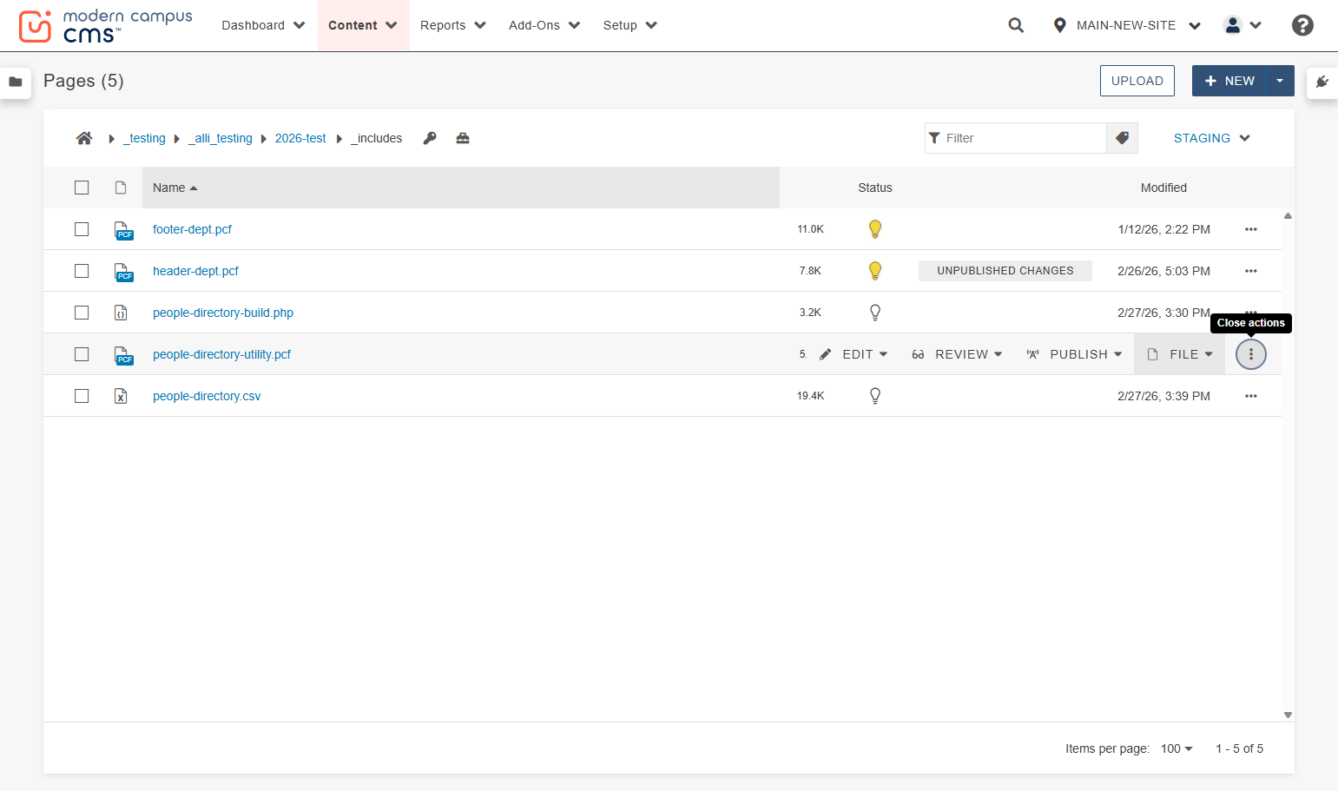
Task: Open the Setup menu
Action: (x=630, y=25)
